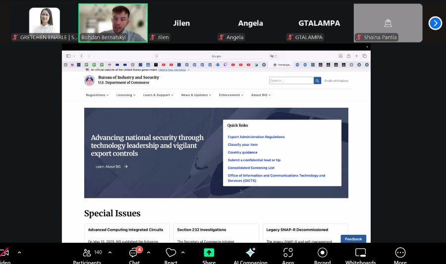Click the browser downloads icon
This screenshot has width=446, height=264.
340,56
